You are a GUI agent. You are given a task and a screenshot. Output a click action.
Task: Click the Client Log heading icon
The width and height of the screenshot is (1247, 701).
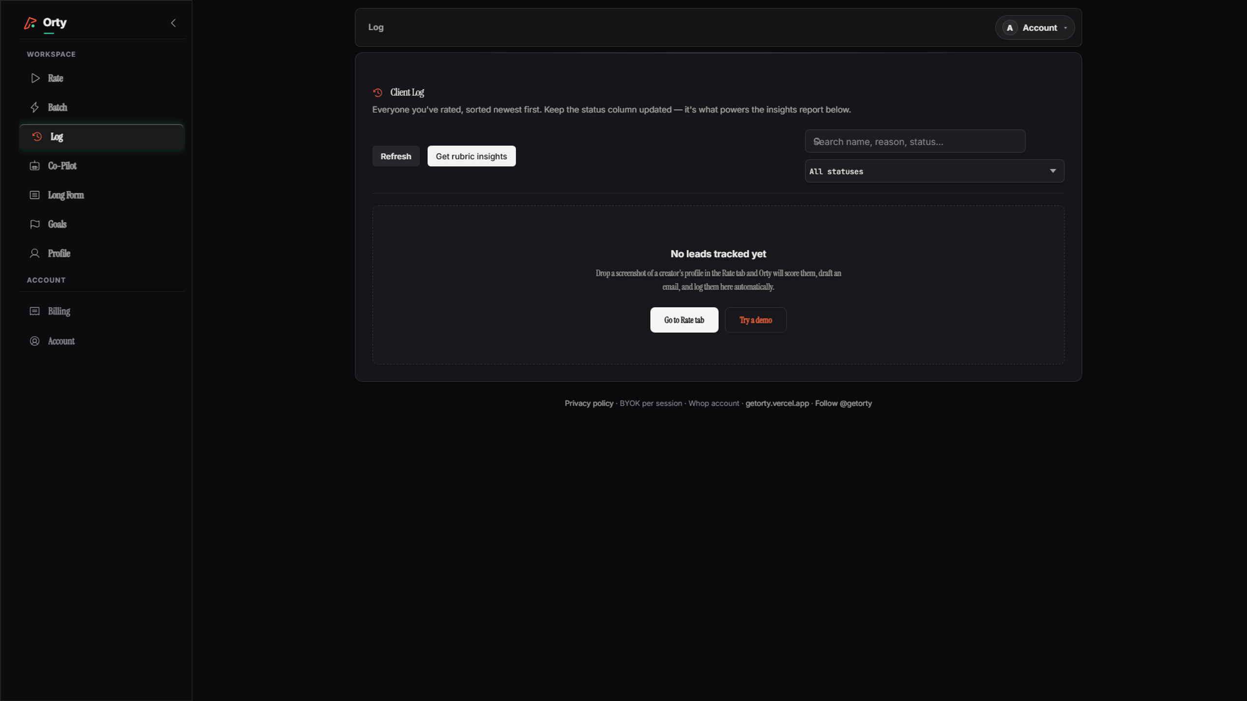pyautogui.click(x=378, y=92)
